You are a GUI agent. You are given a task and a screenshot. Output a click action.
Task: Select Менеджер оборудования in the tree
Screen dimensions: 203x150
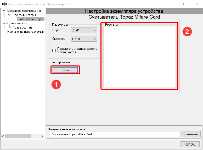24,11
